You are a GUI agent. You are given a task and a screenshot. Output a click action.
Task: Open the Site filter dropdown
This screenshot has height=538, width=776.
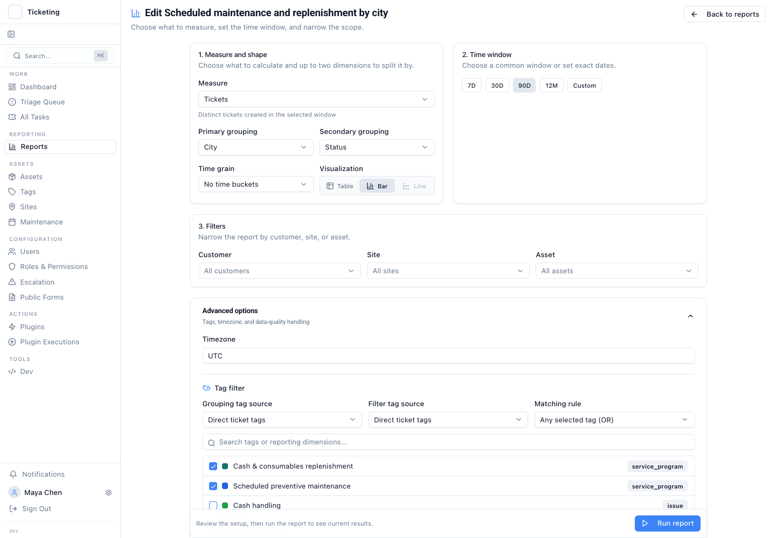[448, 271]
